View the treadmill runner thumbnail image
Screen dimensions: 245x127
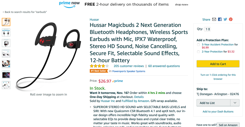[x=6, y=64]
